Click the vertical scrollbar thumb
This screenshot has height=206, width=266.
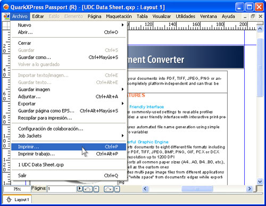(x=260, y=68)
